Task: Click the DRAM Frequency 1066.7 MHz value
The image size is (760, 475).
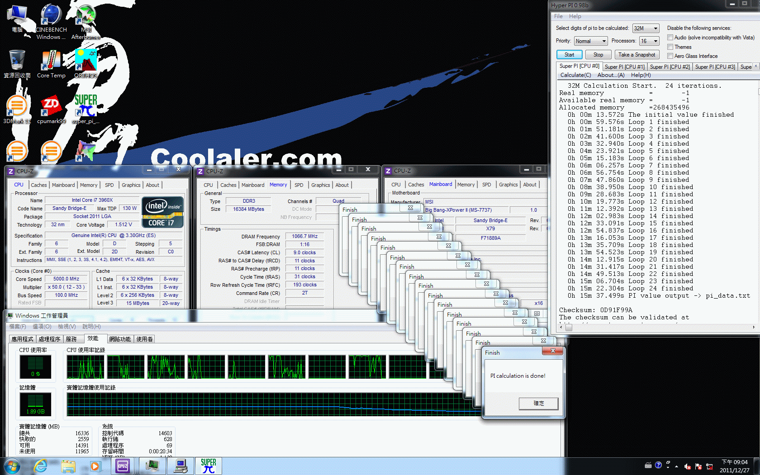Action: [x=304, y=237]
